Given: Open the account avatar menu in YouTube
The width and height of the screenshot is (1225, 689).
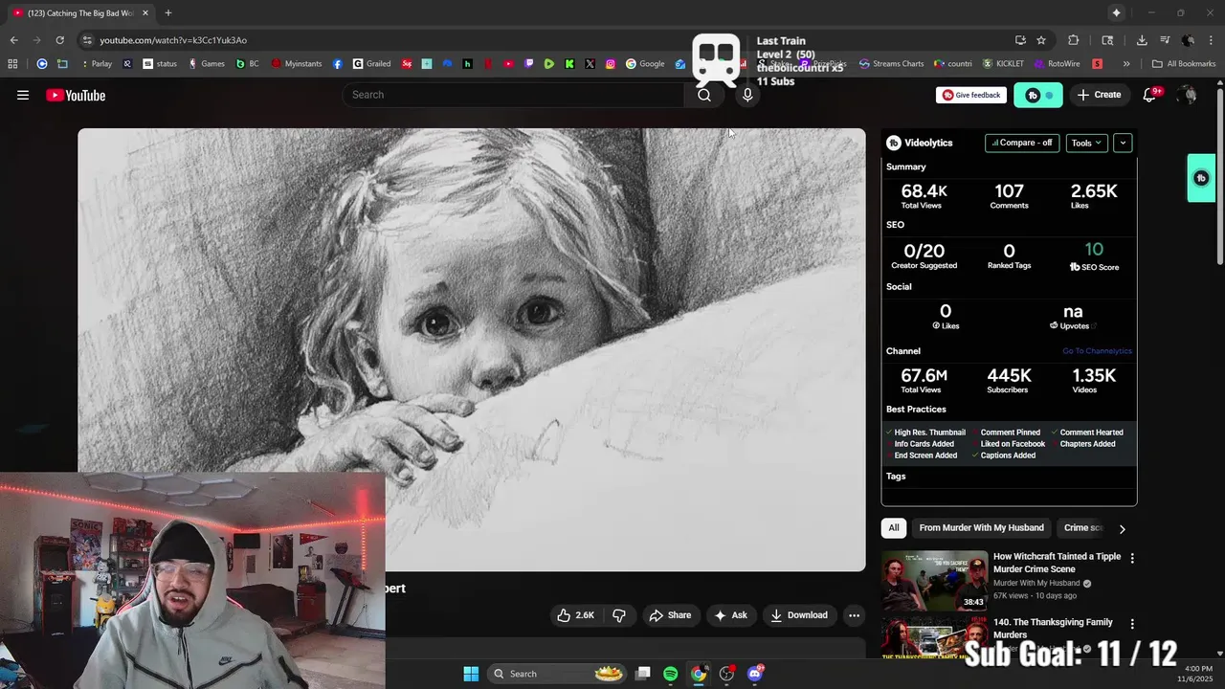Looking at the screenshot, I should [x=1187, y=95].
